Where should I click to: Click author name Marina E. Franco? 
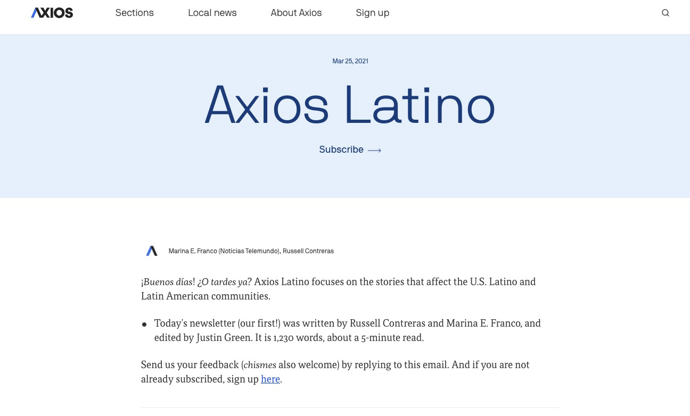(x=192, y=251)
